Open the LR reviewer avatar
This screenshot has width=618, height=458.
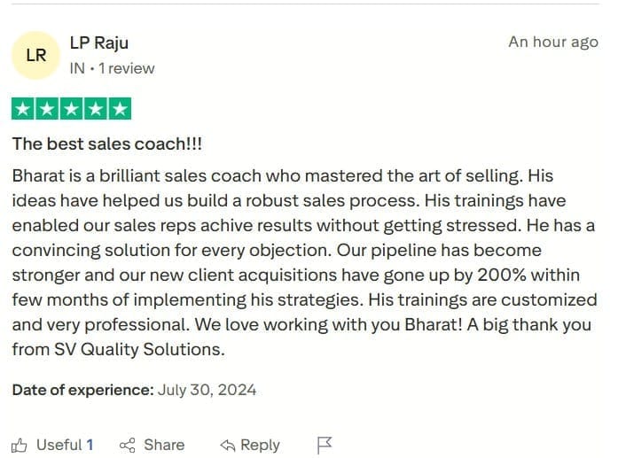[x=35, y=55]
